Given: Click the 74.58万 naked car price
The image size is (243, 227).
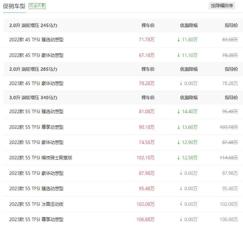Looking at the screenshot, I should [146, 142].
